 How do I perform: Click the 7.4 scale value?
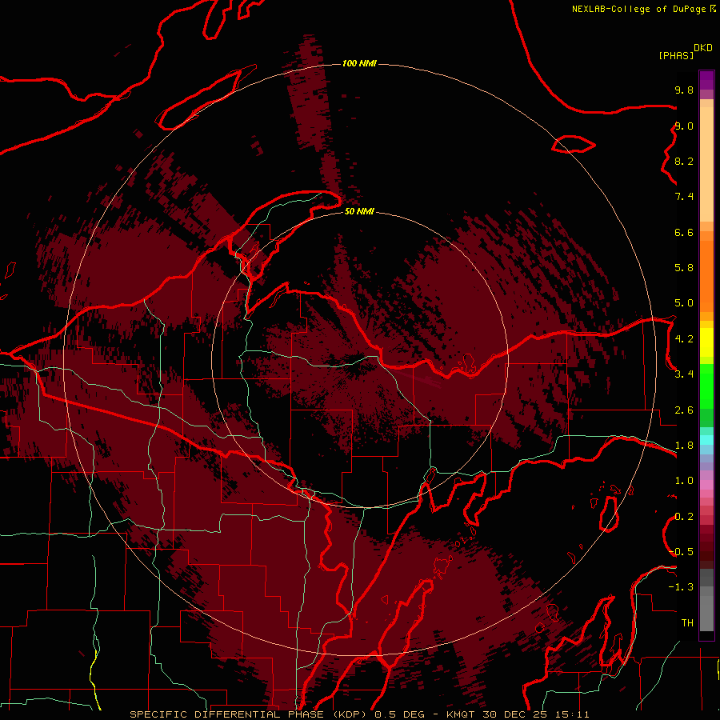684,197
